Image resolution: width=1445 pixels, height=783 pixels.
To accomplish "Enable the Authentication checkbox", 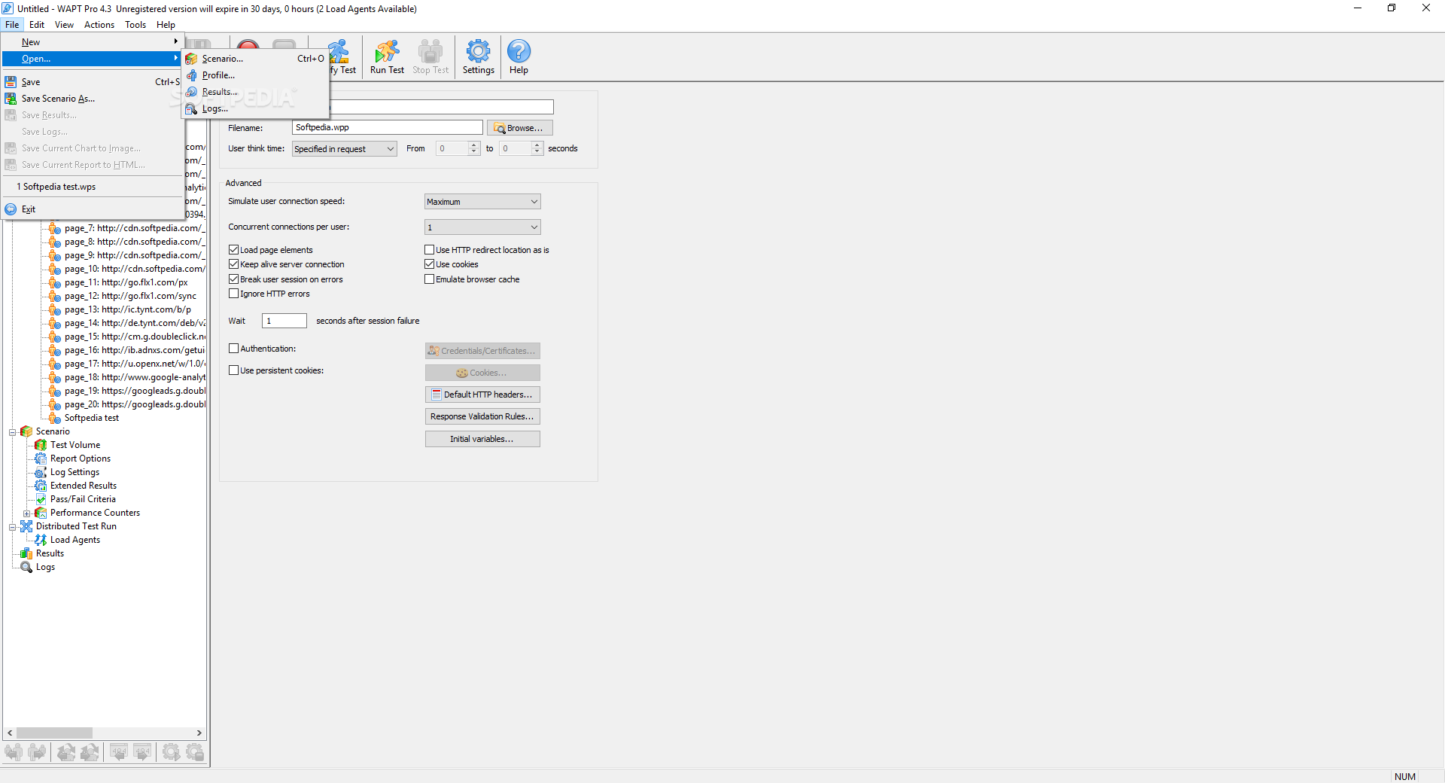I will [234, 349].
